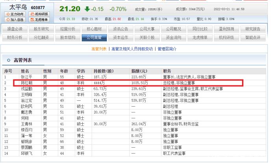Click shareholding 514.7万 cell
The width and height of the screenshot is (272, 163).
100,100
